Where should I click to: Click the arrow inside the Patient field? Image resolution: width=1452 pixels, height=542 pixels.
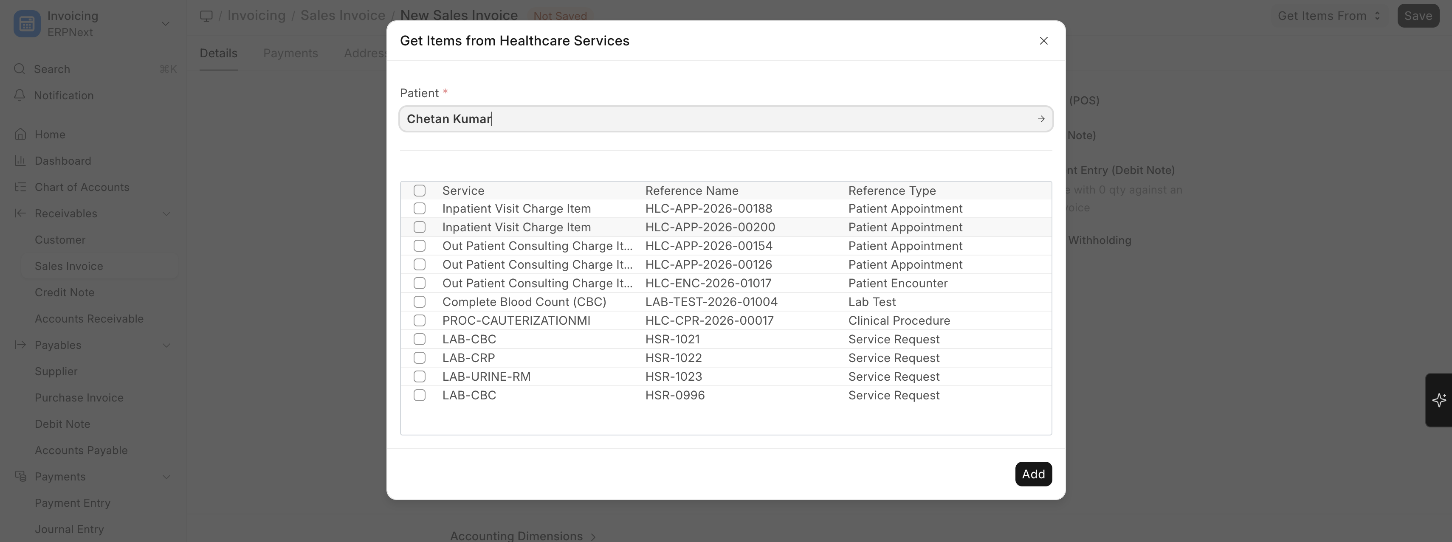tap(1040, 119)
